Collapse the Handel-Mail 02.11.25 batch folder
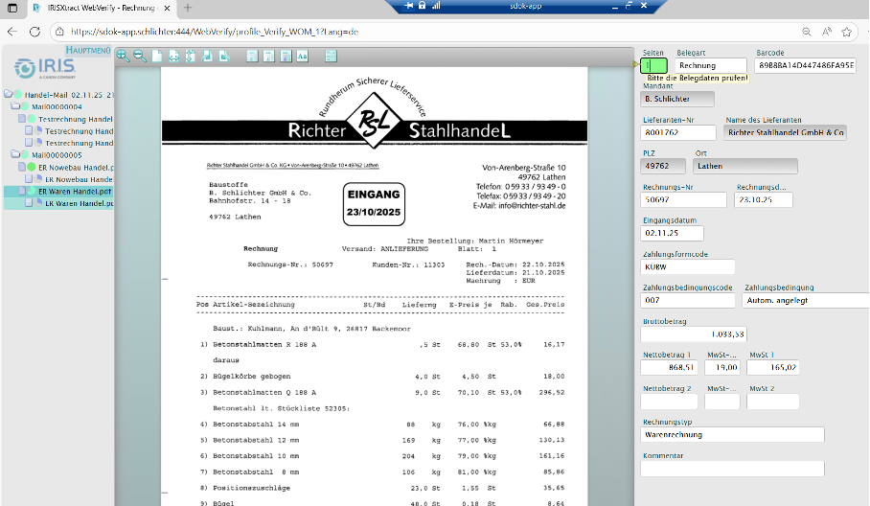Image resolution: width=870 pixels, height=506 pixels. point(9,94)
